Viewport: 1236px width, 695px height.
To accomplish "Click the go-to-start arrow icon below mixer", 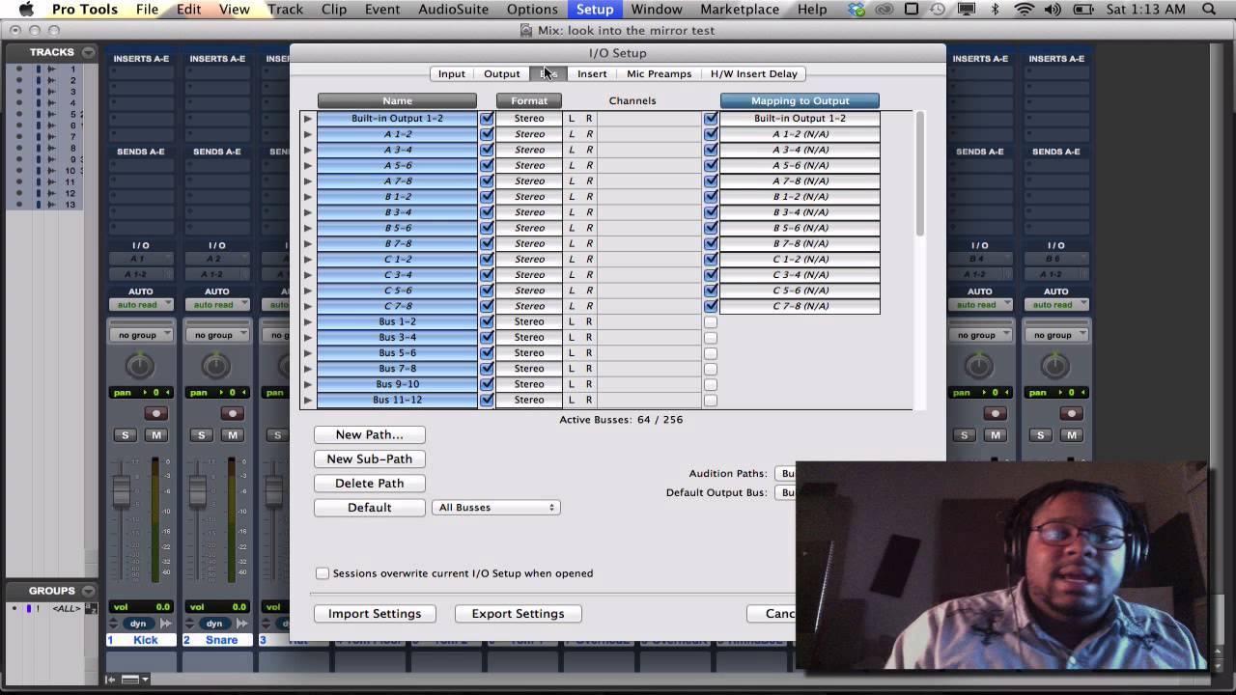I will (111, 680).
